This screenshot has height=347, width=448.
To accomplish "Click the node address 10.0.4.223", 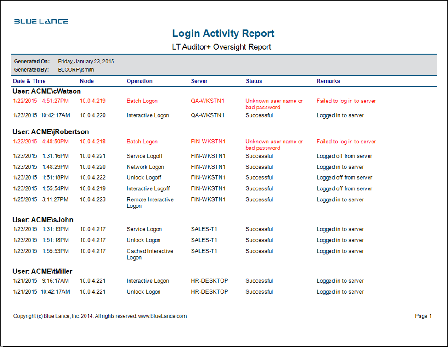I will [92, 199].
